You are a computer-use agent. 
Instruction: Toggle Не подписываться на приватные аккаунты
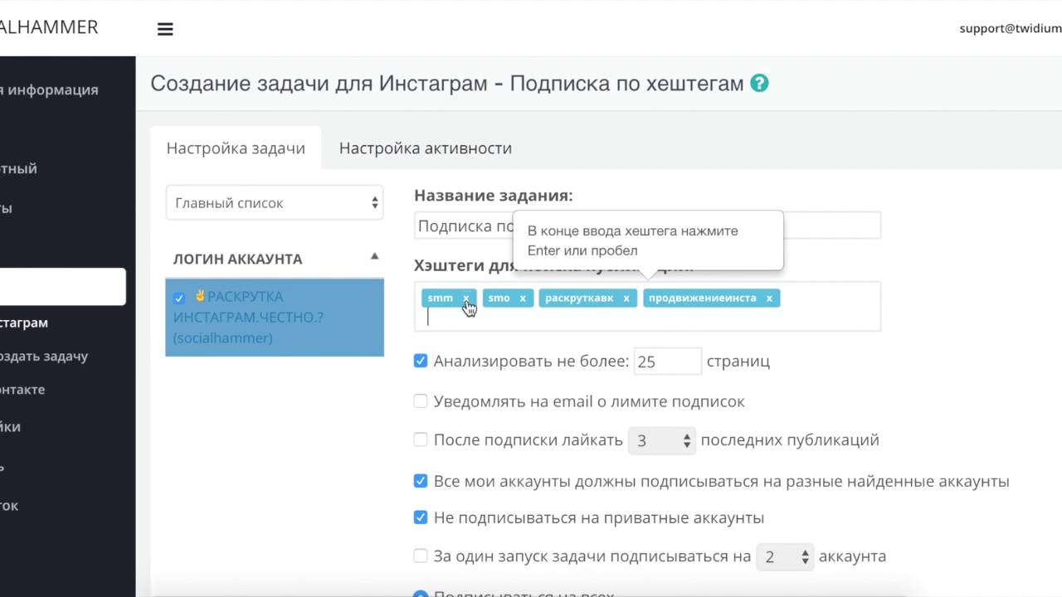[x=421, y=517]
